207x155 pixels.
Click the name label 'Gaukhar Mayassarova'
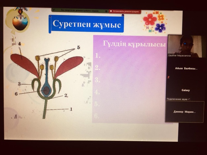pyautogui.click(x=179, y=56)
